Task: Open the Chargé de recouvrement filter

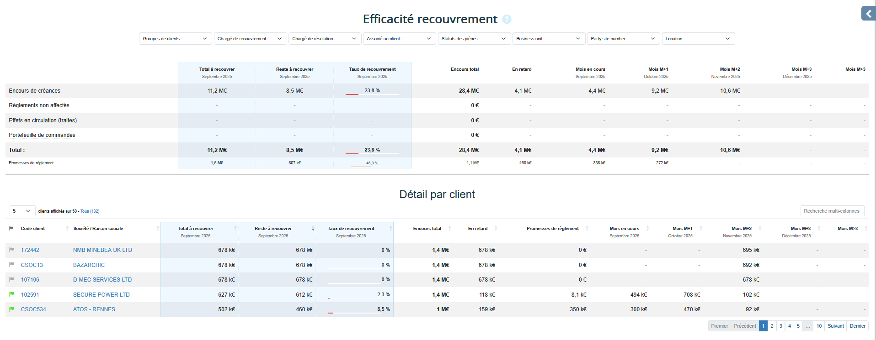Action: point(250,39)
